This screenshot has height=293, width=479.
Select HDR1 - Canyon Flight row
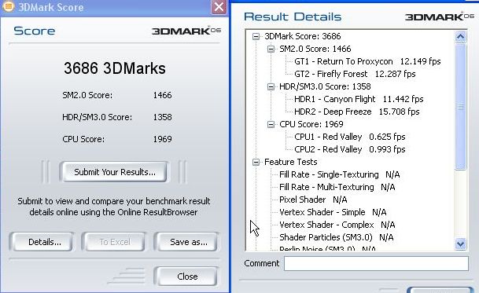point(359,99)
